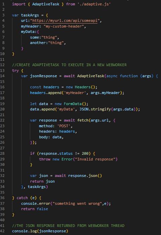Click line number 1 in the gutter

(x=3, y=4)
